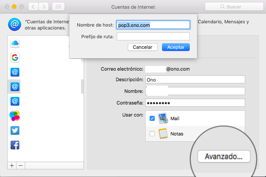Enable the Notas checkbox
The image size is (266, 177).
(152, 134)
